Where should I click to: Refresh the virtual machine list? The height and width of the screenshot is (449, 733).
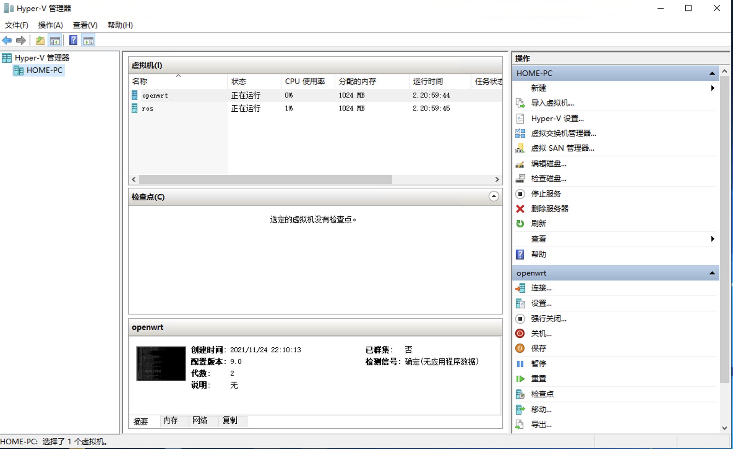[538, 223]
